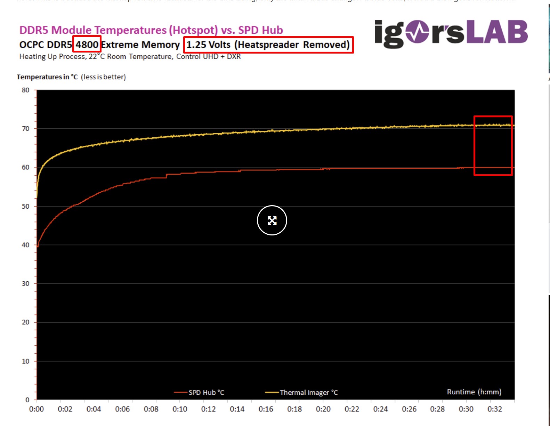Viewport: 550px width, 426px height.
Task: Click the y-axis value "40"
Action: click(x=25, y=245)
